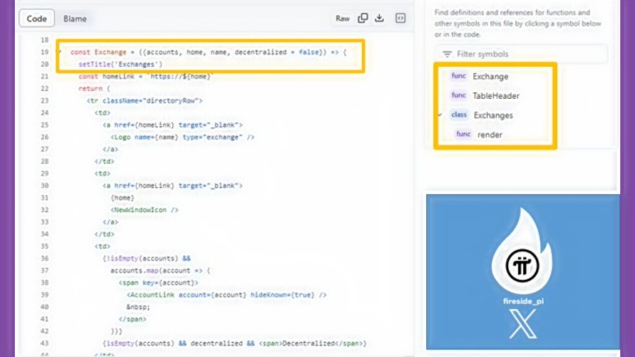Click the X logo
The image size is (635, 357).
[x=522, y=324]
